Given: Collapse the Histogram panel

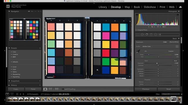Looking at the screenshot, I should point(179,11).
